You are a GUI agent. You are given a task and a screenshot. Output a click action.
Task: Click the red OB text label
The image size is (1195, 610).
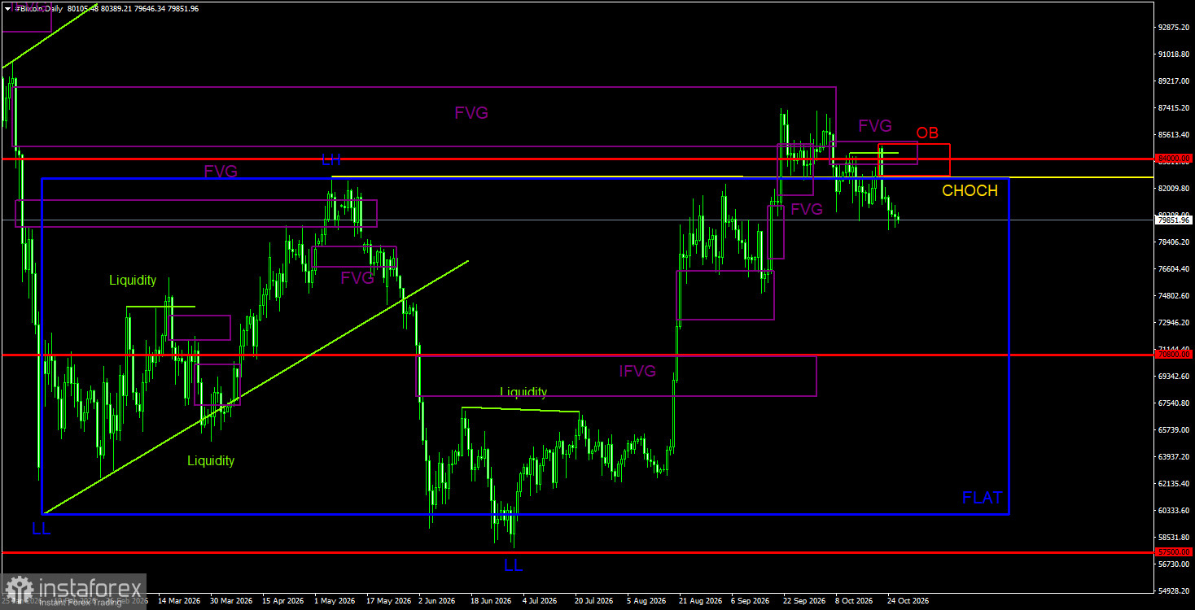pos(927,133)
